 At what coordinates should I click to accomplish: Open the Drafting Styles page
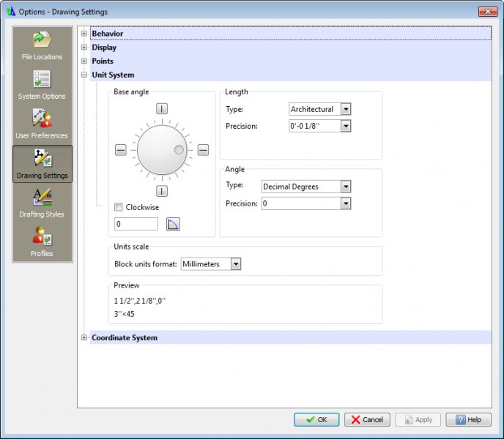tap(42, 203)
